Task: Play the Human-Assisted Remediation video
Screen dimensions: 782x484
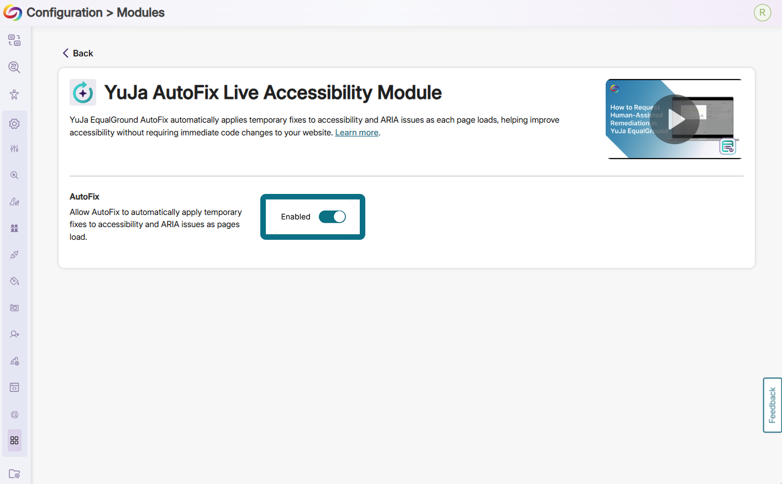Action: tap(676, 119)
